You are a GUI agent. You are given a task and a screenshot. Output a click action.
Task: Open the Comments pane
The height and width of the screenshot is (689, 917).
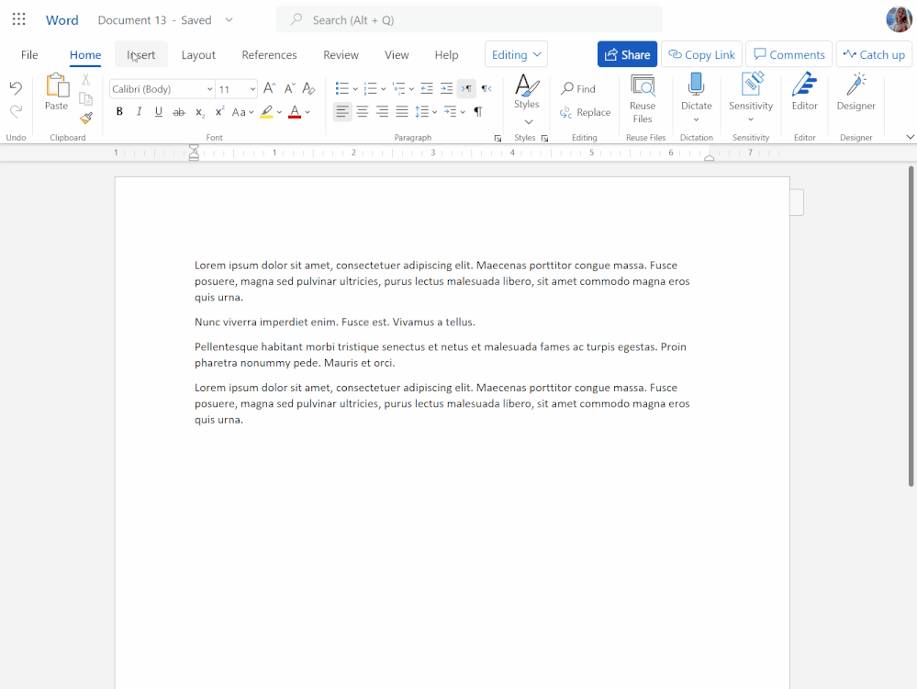pos(788,54)
